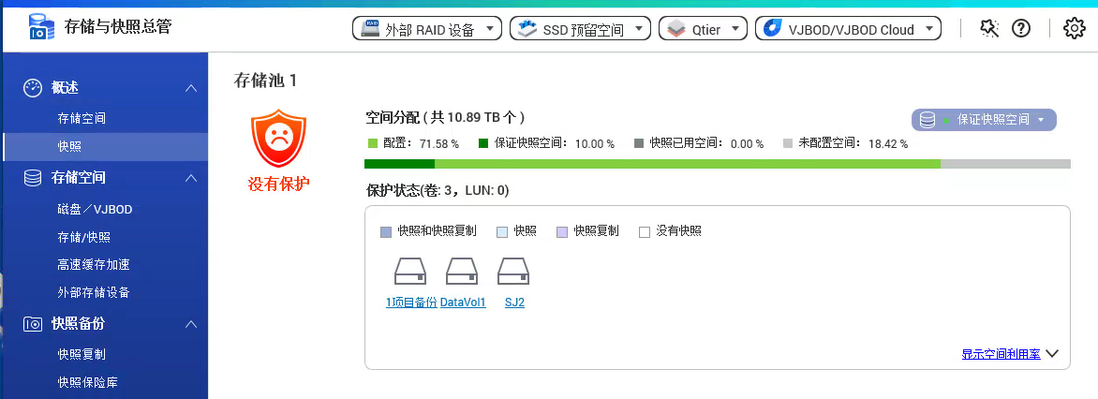Click the dark green segment of allocation bar

[x=399, y=164]
